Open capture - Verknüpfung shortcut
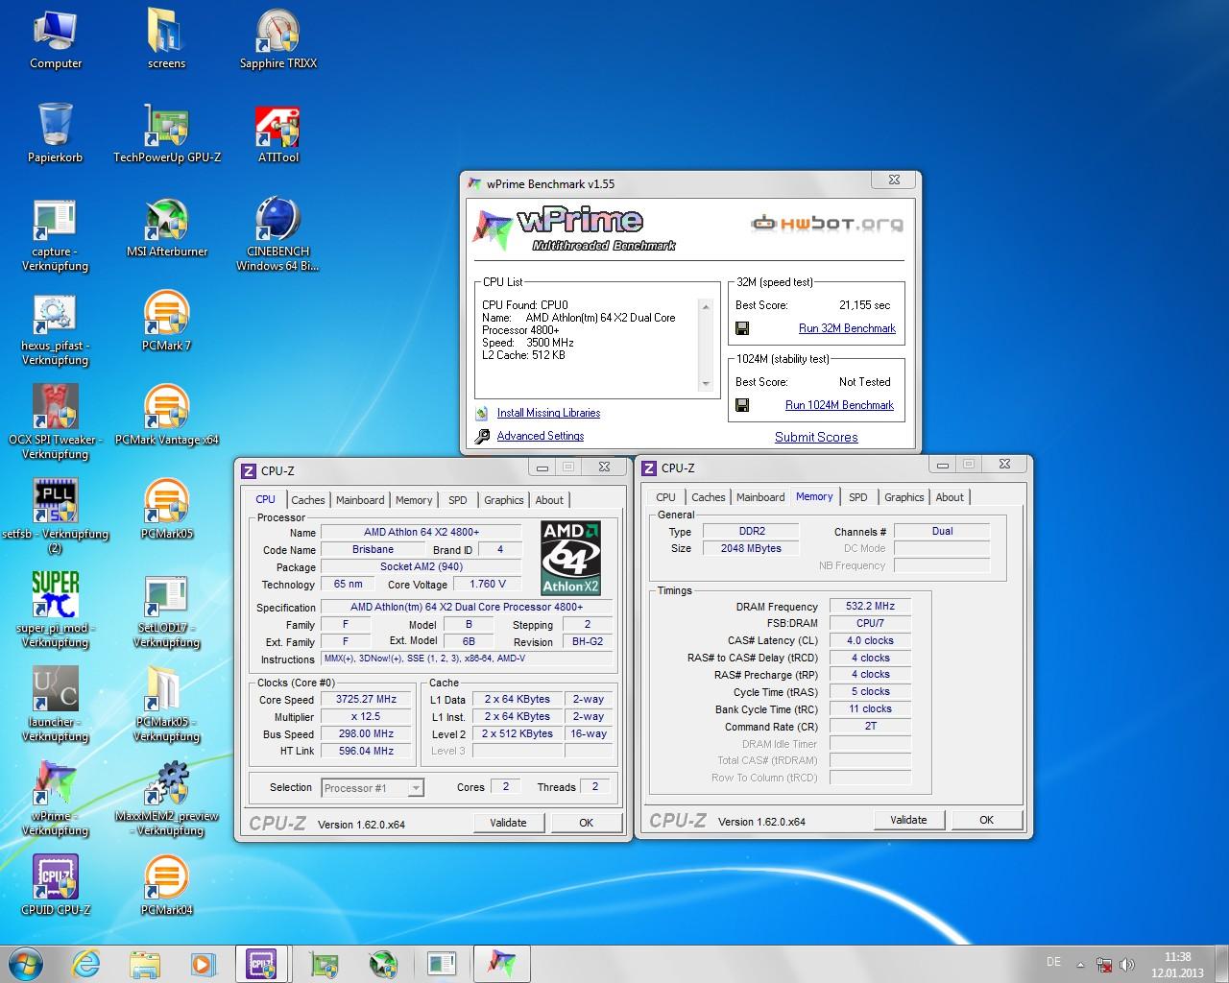Image resolution: width=1229 pixels, height=983 pixels. [56, 235]
